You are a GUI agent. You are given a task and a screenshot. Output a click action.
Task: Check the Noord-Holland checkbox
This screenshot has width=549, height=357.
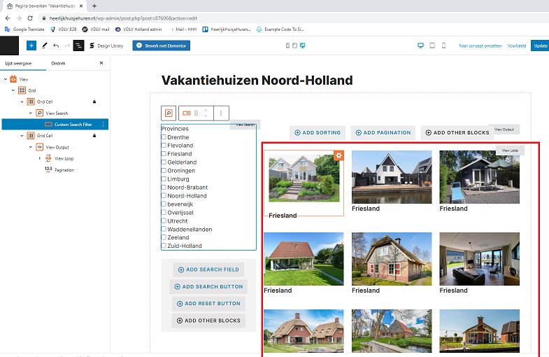pos(164,196)
